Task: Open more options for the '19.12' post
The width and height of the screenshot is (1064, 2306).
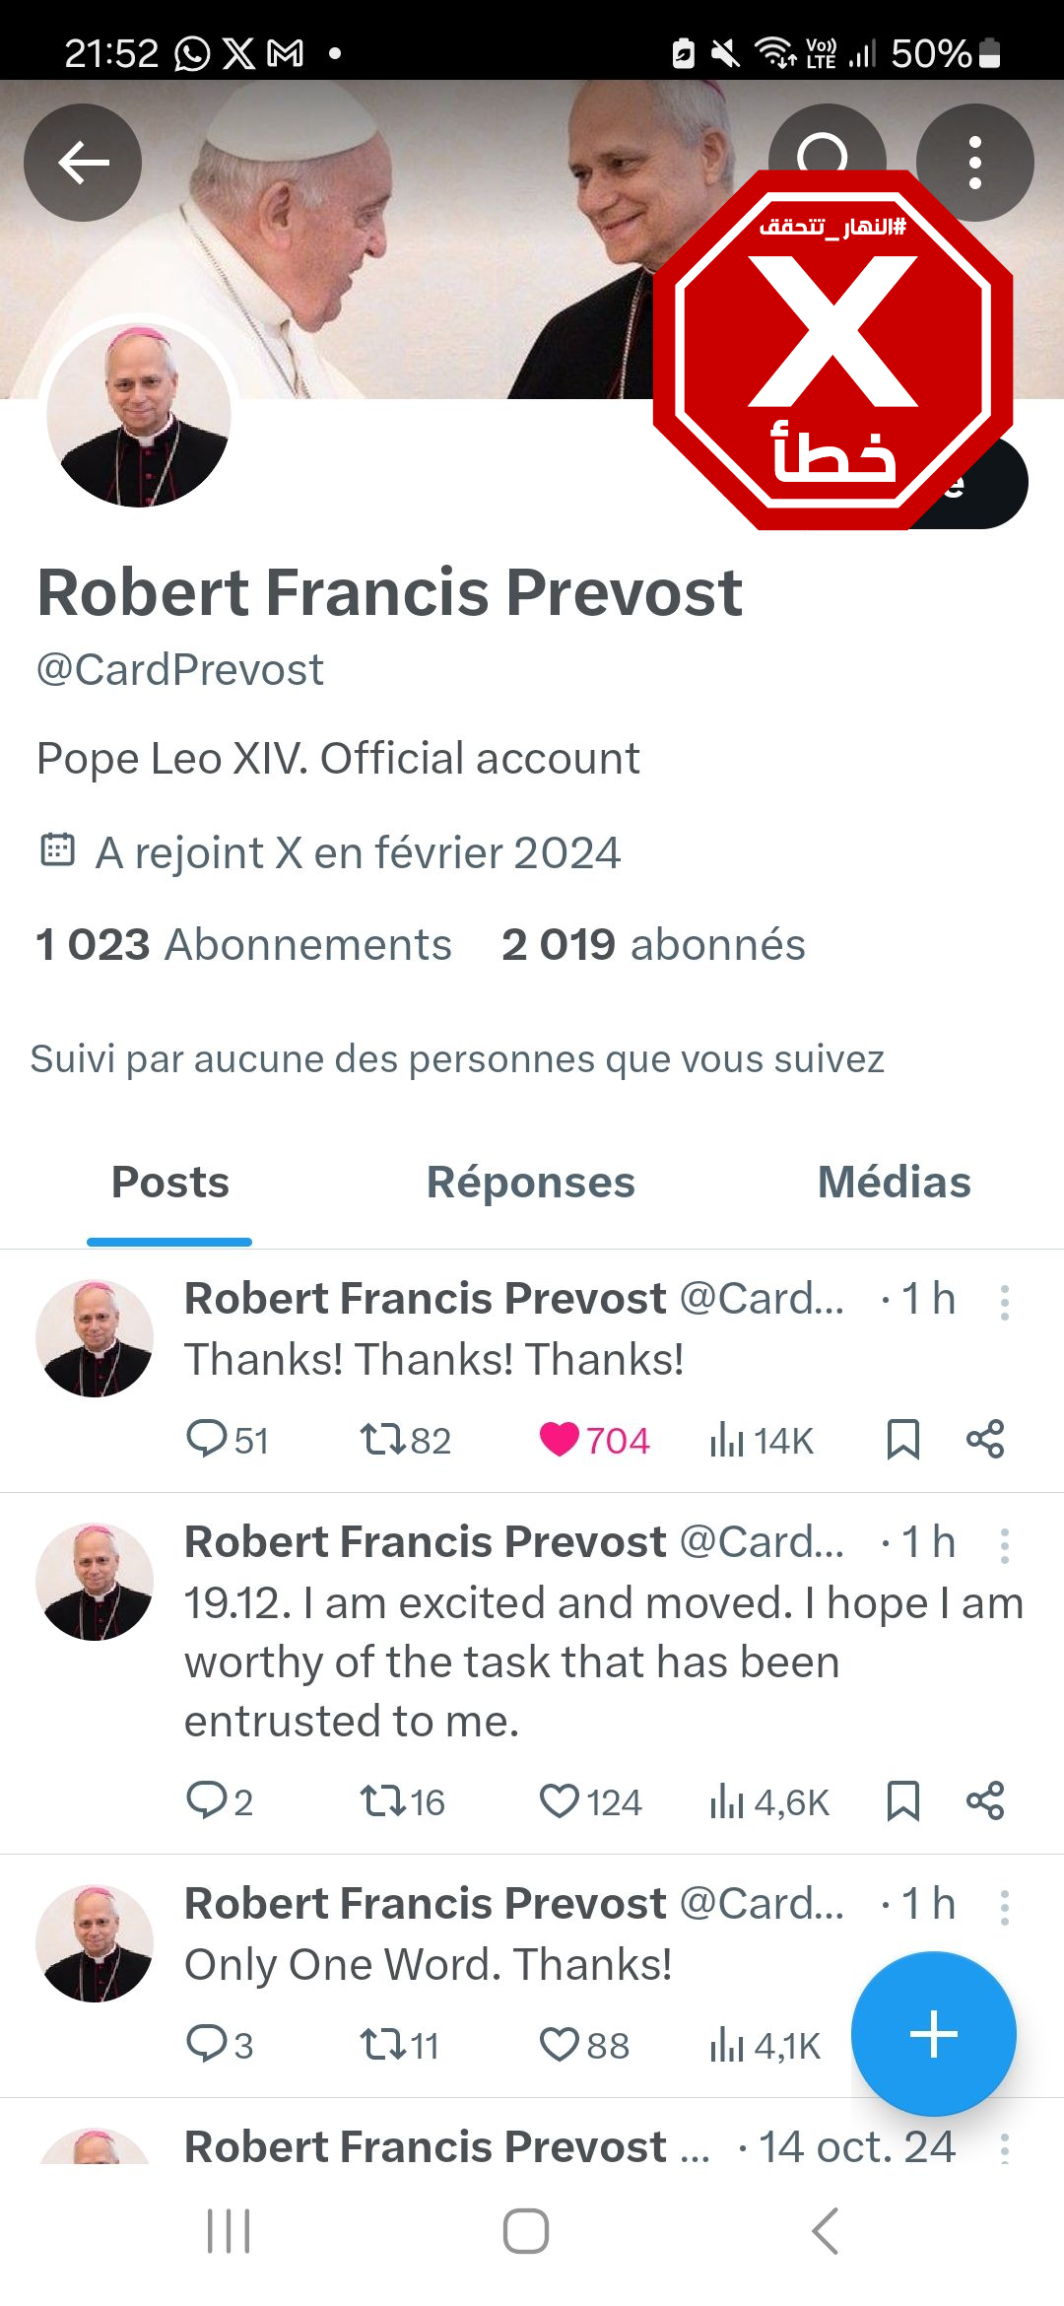Action: click(1004, 1545)
